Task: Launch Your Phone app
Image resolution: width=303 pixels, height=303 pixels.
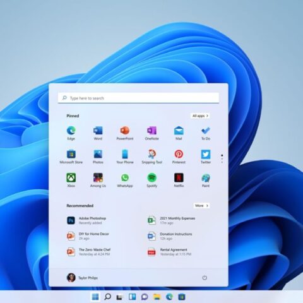Action: tap(125, 157)
